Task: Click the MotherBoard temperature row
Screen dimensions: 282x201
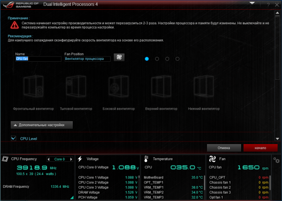Action: [x=173, y=178]
